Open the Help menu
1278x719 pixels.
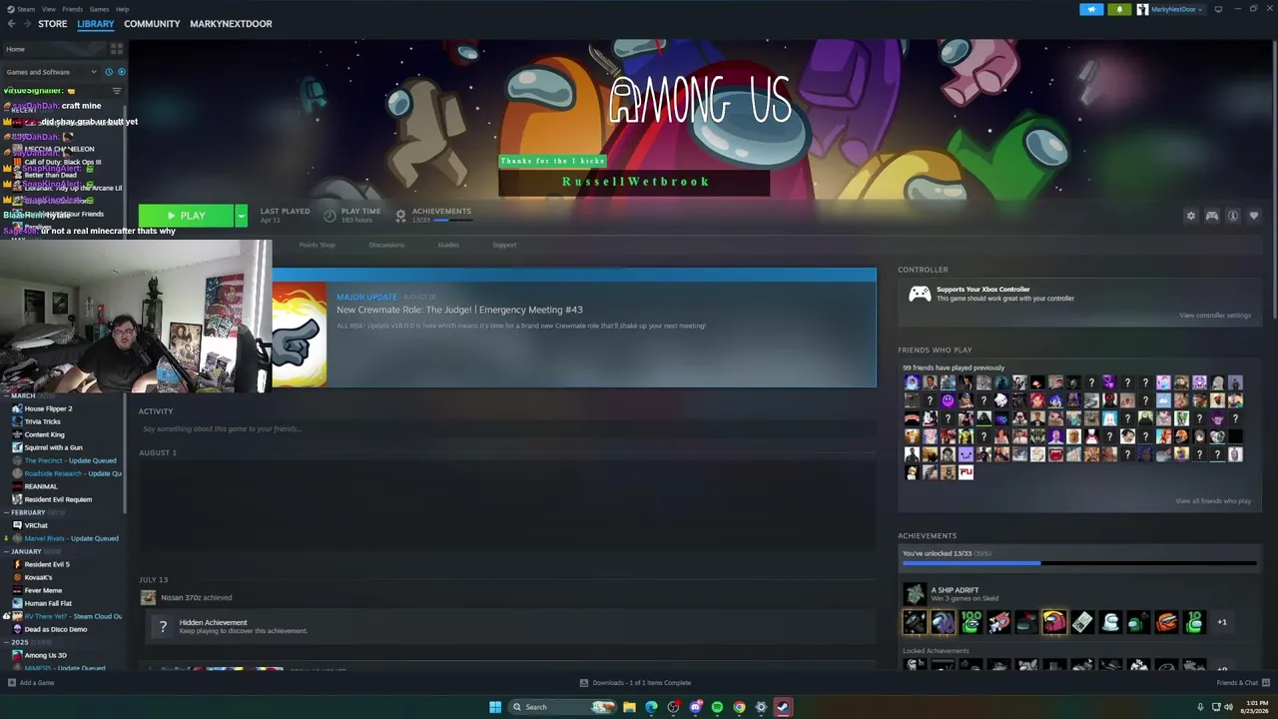(x=122, y=9)
